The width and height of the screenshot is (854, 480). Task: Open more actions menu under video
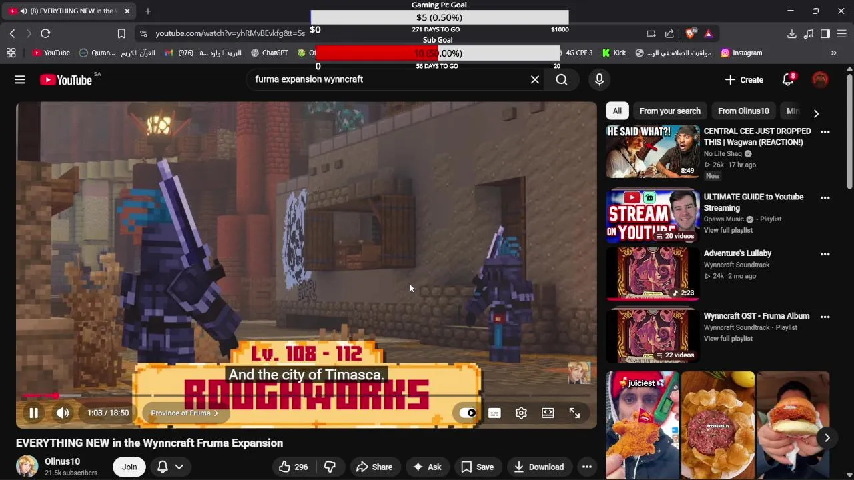click(587, 467)
